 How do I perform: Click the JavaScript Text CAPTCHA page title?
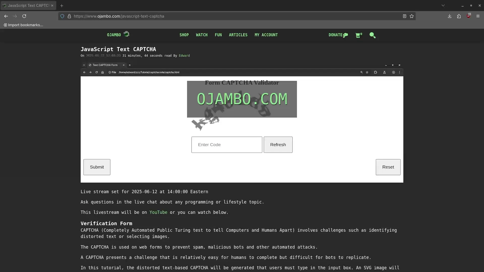[x=118, y=49]
